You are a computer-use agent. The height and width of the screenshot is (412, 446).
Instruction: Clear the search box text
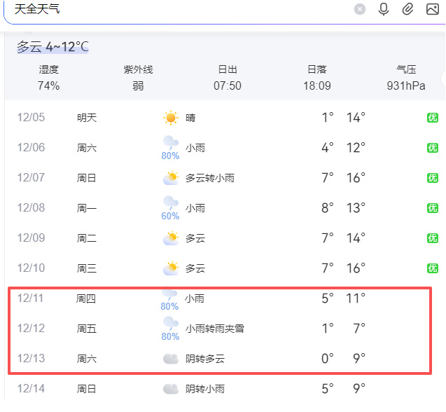[360, 9]
